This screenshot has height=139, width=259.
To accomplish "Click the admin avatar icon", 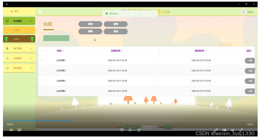I will point(244,12).
